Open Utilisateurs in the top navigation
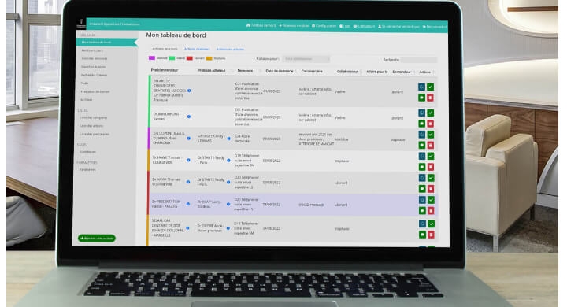 364,26
